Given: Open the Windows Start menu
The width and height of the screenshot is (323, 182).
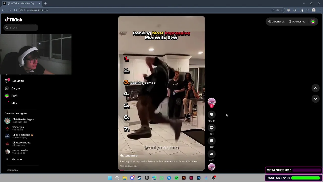Looking at the screenshot, I should [x=110, y=178].
